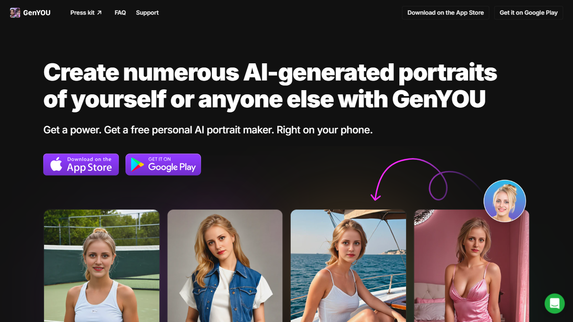Viewport: 573px width, 322px height.
Task: Open the pink room portrait
Action: click(x=471, y=266)
